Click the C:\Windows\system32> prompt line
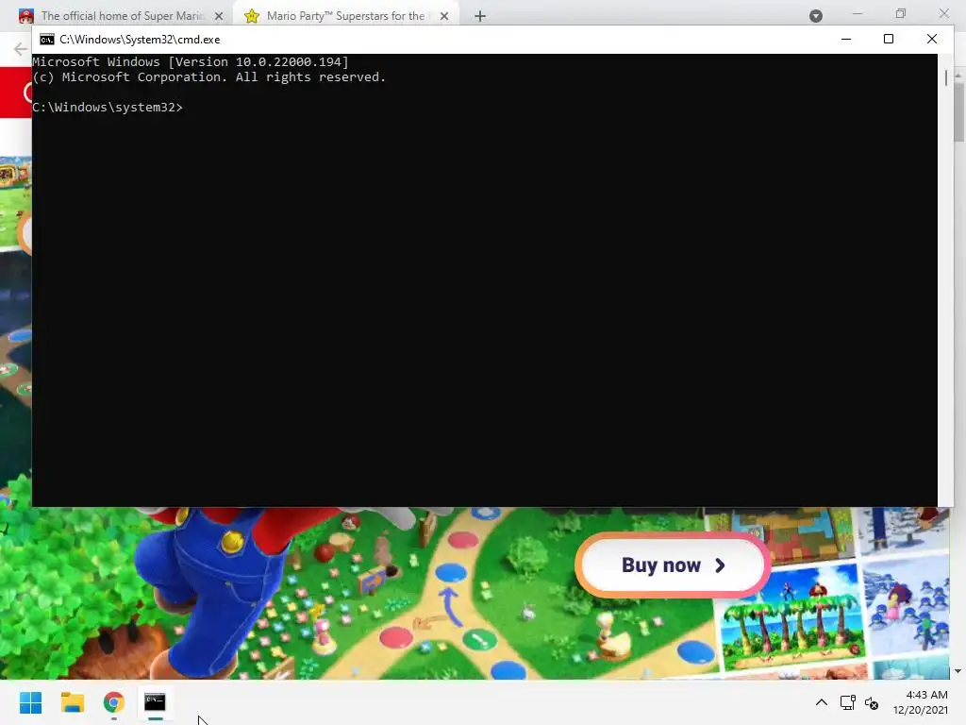Screen dimensions: 966x725 [x=108, y=108]
